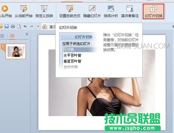Image resolution: width=174 pixels, height=133 pixels.
Task: Select the picture on the slide canvas
Action: [x=102, y=97]
